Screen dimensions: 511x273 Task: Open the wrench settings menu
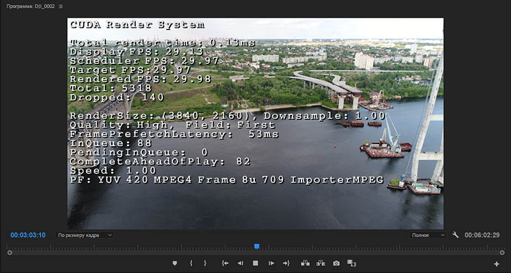455,235
